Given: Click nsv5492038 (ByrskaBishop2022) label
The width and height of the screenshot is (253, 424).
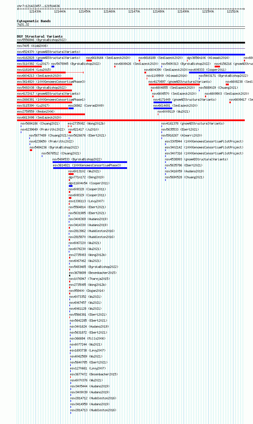Looking at the screenshot, I should [42, 88].
